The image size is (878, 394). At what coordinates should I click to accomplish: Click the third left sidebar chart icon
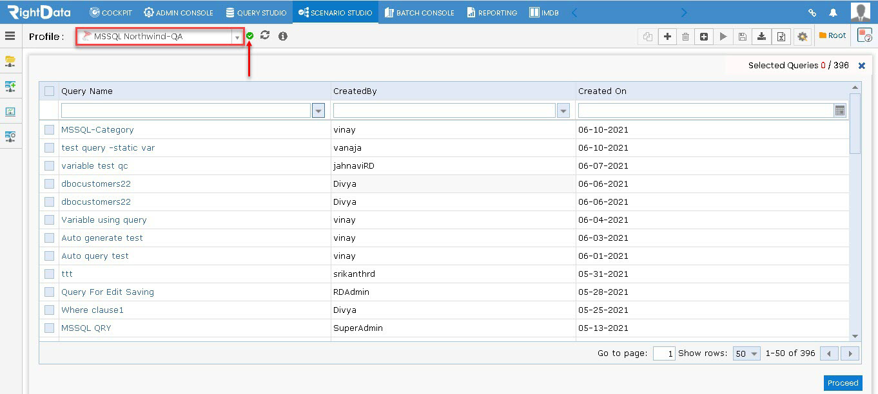10,111
